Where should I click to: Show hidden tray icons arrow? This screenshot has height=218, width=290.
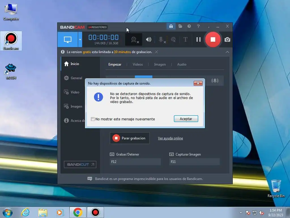point(241,213)
